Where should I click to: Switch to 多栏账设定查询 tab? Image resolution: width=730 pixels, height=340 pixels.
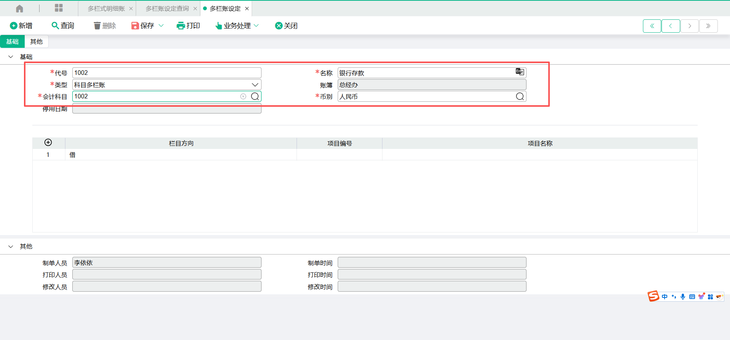[x=167, y=8]
